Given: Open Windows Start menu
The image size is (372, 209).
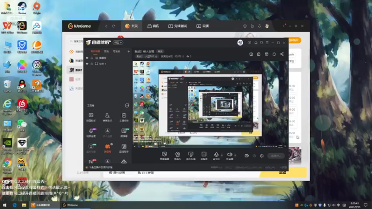Looking at the screenshot, I should point(5,205).
